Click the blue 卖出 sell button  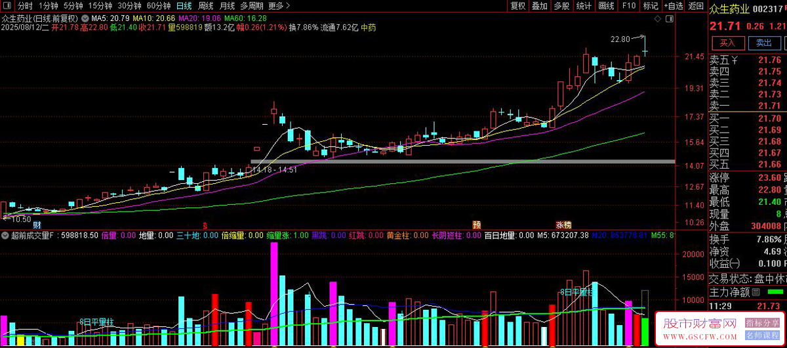click(x=764, y=43)
